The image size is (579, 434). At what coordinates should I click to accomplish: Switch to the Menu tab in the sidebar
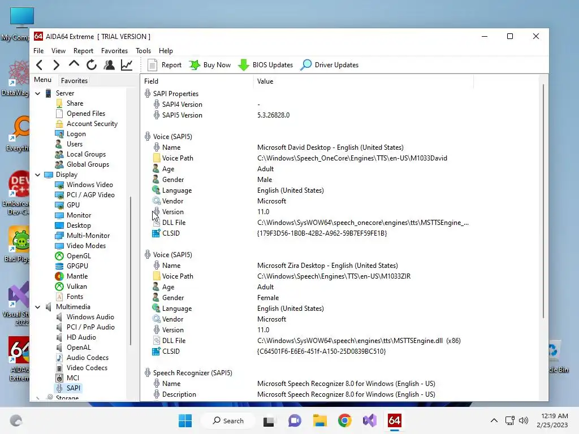click(42, 80)
